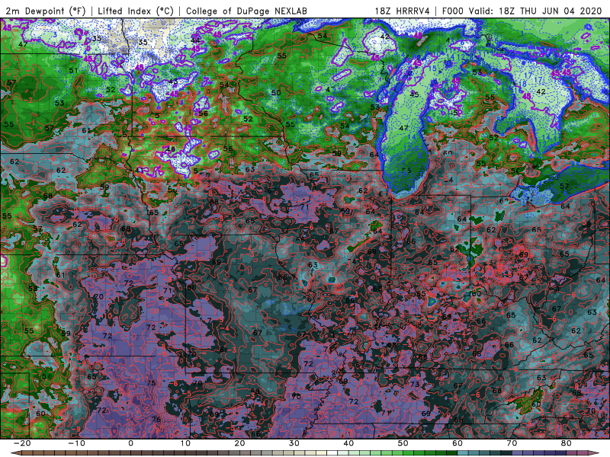Click the 70 label on the color scale

[512, 443]
